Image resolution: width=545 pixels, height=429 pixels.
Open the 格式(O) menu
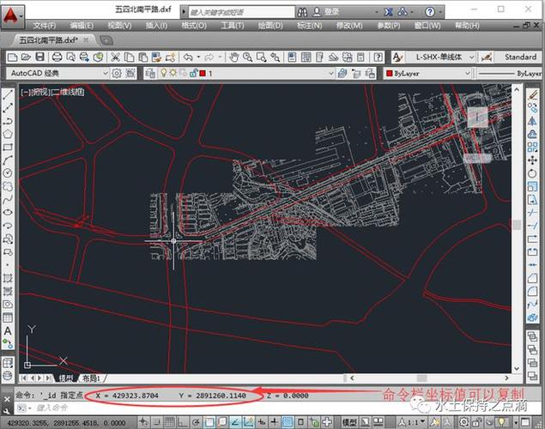click(x=194, y=26)
